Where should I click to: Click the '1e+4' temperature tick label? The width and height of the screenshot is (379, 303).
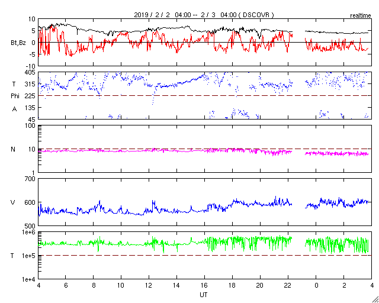tap(28, 279)
